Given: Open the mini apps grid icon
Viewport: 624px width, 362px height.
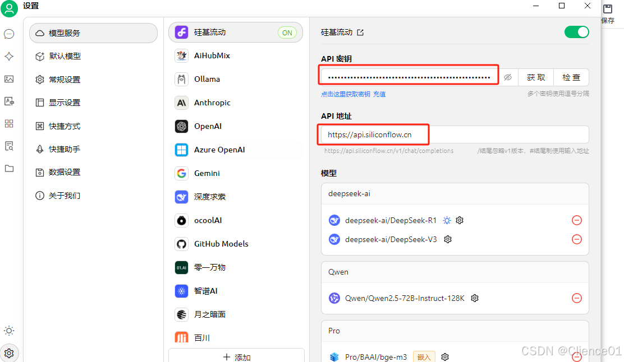Looking at the screenshot, I should point(9,124).
